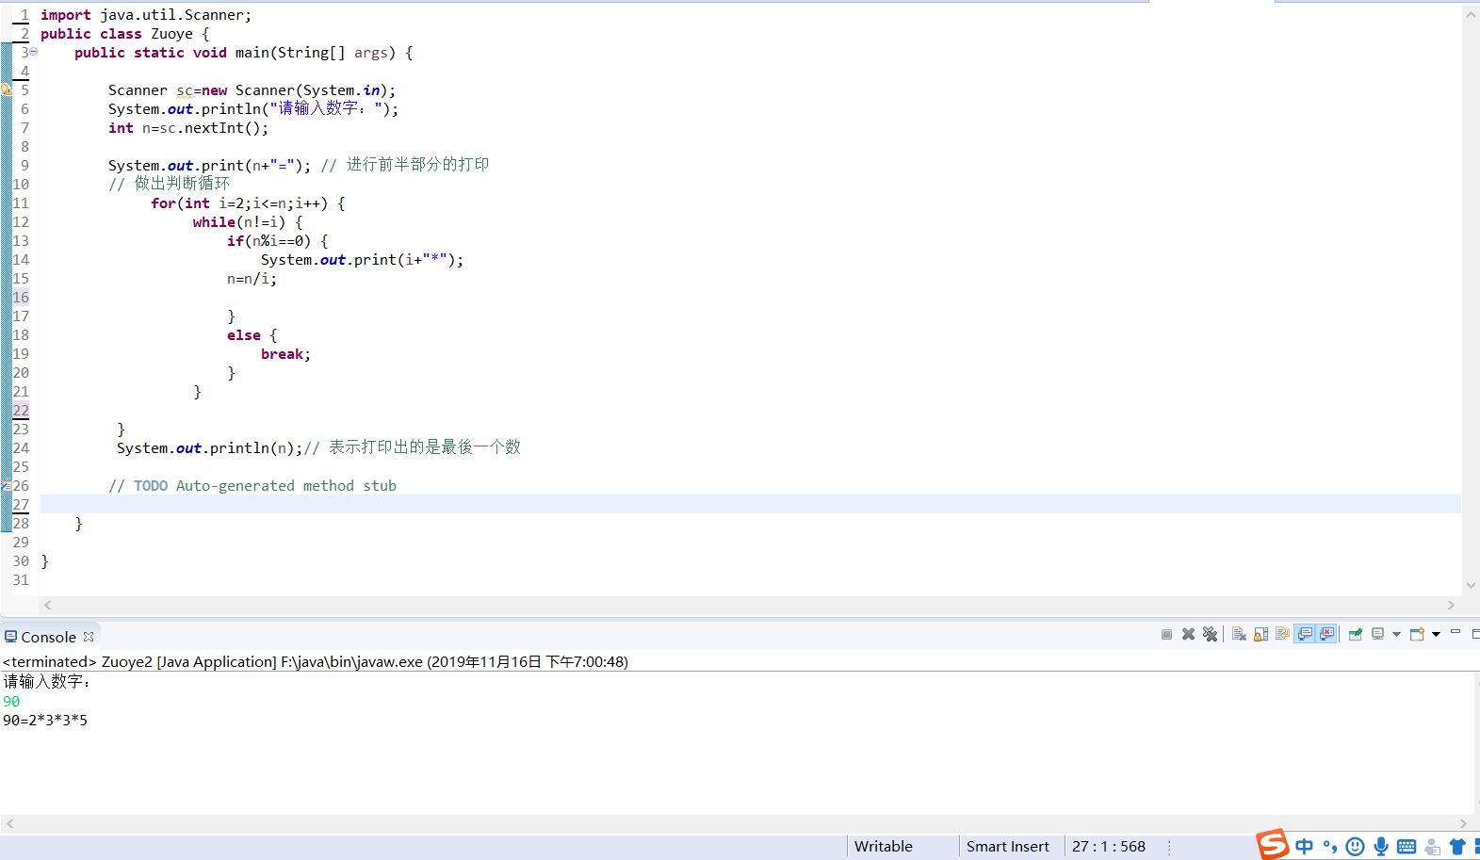Image resolution: width=1480 pixels, height=860 pixels.
Task: Click the Smart Insert status bar entry
Action: [1007, 846]
